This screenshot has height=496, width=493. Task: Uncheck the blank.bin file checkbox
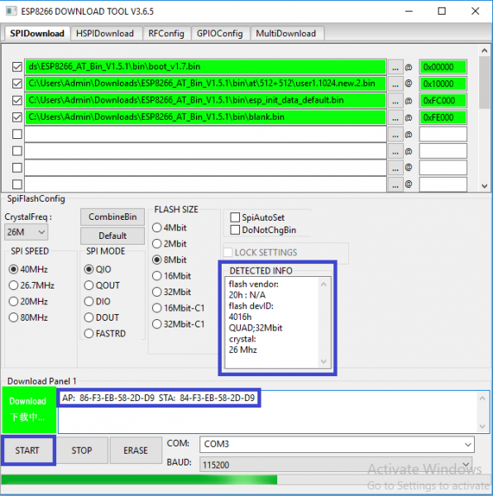[x=17, y=117]
